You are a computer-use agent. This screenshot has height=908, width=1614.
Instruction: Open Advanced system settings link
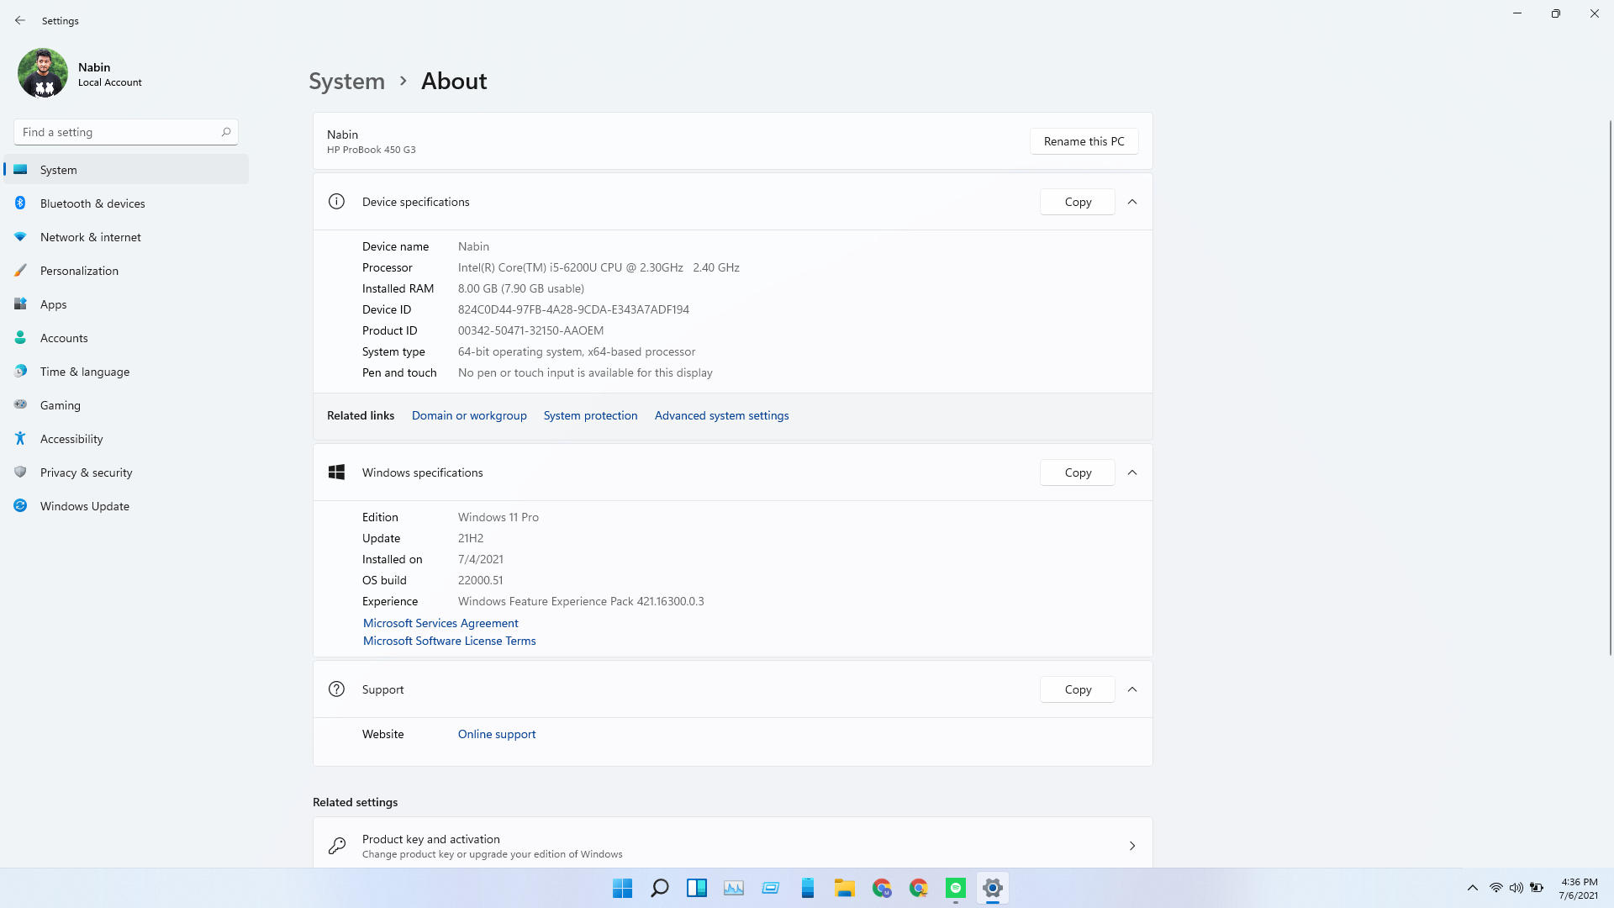click(721, 415)
